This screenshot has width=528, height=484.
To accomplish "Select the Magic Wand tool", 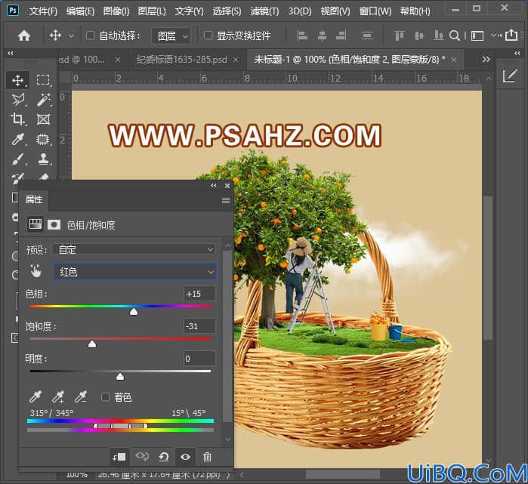I will pyautogui.click(x=44, y=100).
